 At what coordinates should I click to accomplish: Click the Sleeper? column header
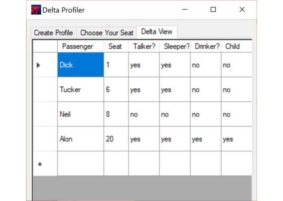175,46
